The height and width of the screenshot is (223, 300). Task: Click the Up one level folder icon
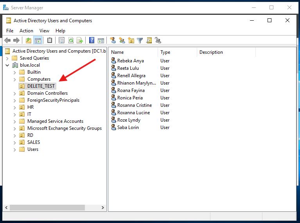(29, 40)
